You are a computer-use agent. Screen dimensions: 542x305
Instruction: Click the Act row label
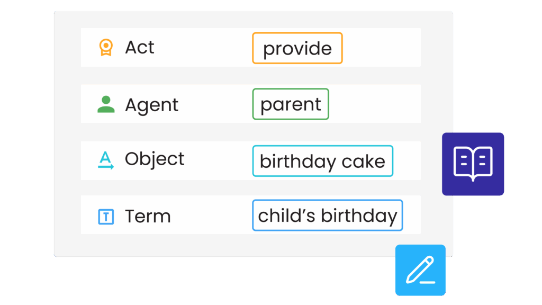tap(139, 47)
